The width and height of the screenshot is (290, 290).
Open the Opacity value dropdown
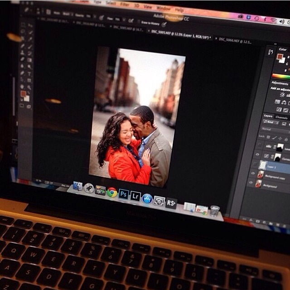(95, 16)
